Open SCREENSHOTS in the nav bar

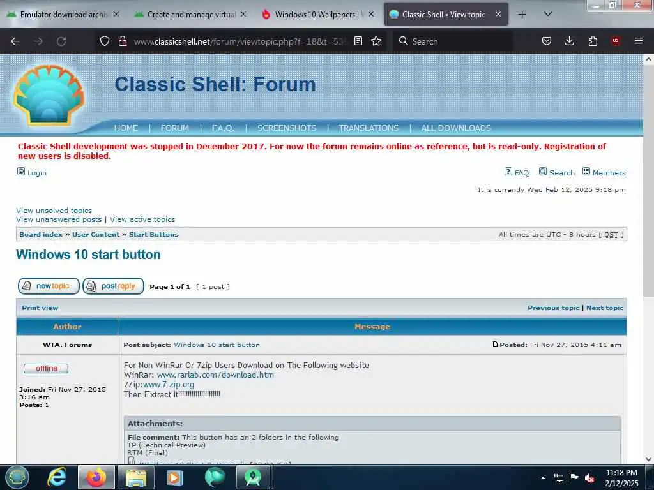pos(287,128)
